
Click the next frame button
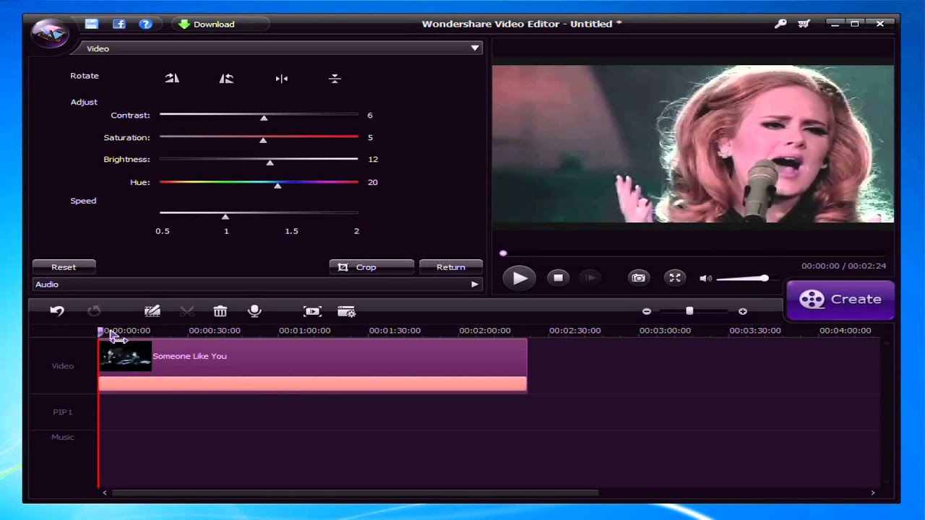(x=590, y=277)
